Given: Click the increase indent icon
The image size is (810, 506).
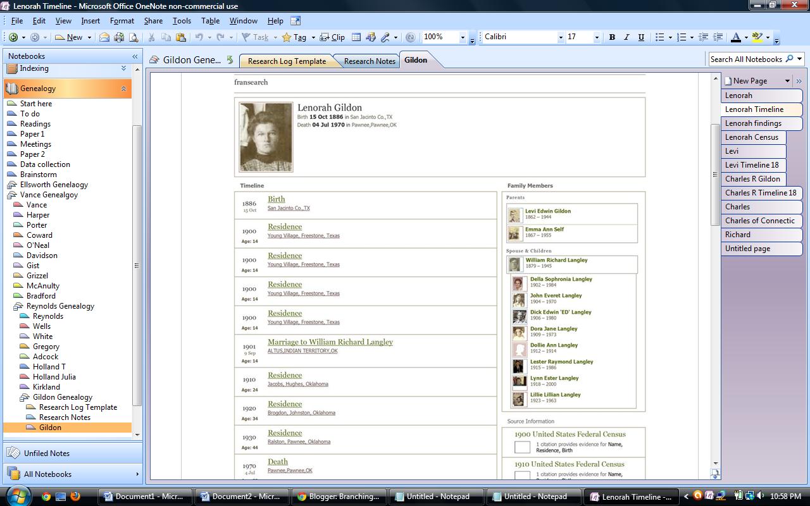Looking at the screenshot, I should tap(718, 37).
